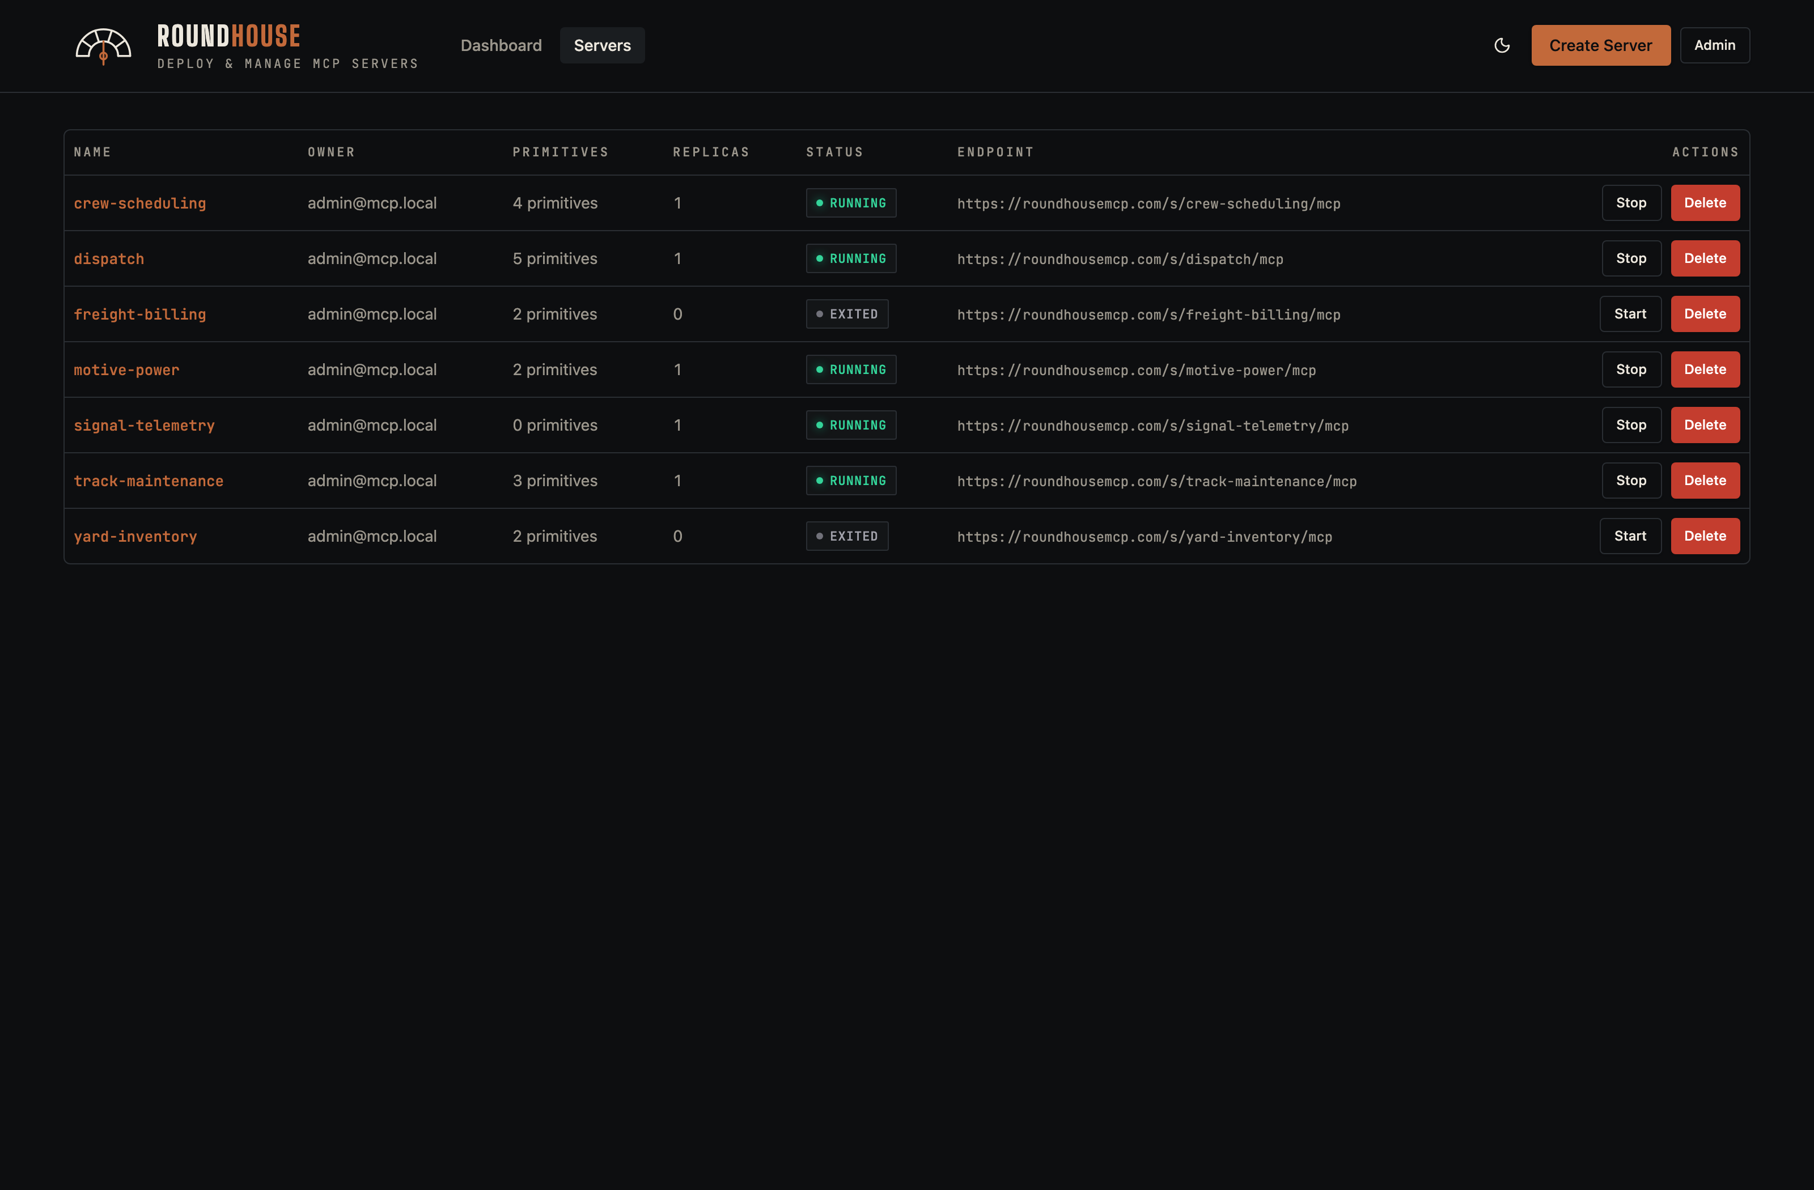1814x1190 pixels.
Task: Click the RUNNING badge for signal-telemetry
Action: (851, 425)
